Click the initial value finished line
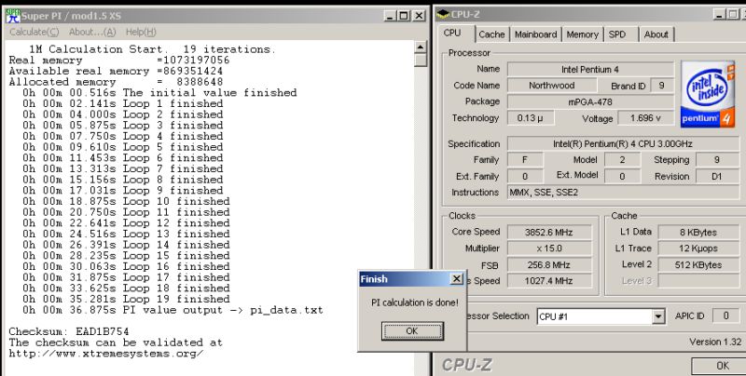The width and height of the screenshot is (746, 376). coord(159,92)
